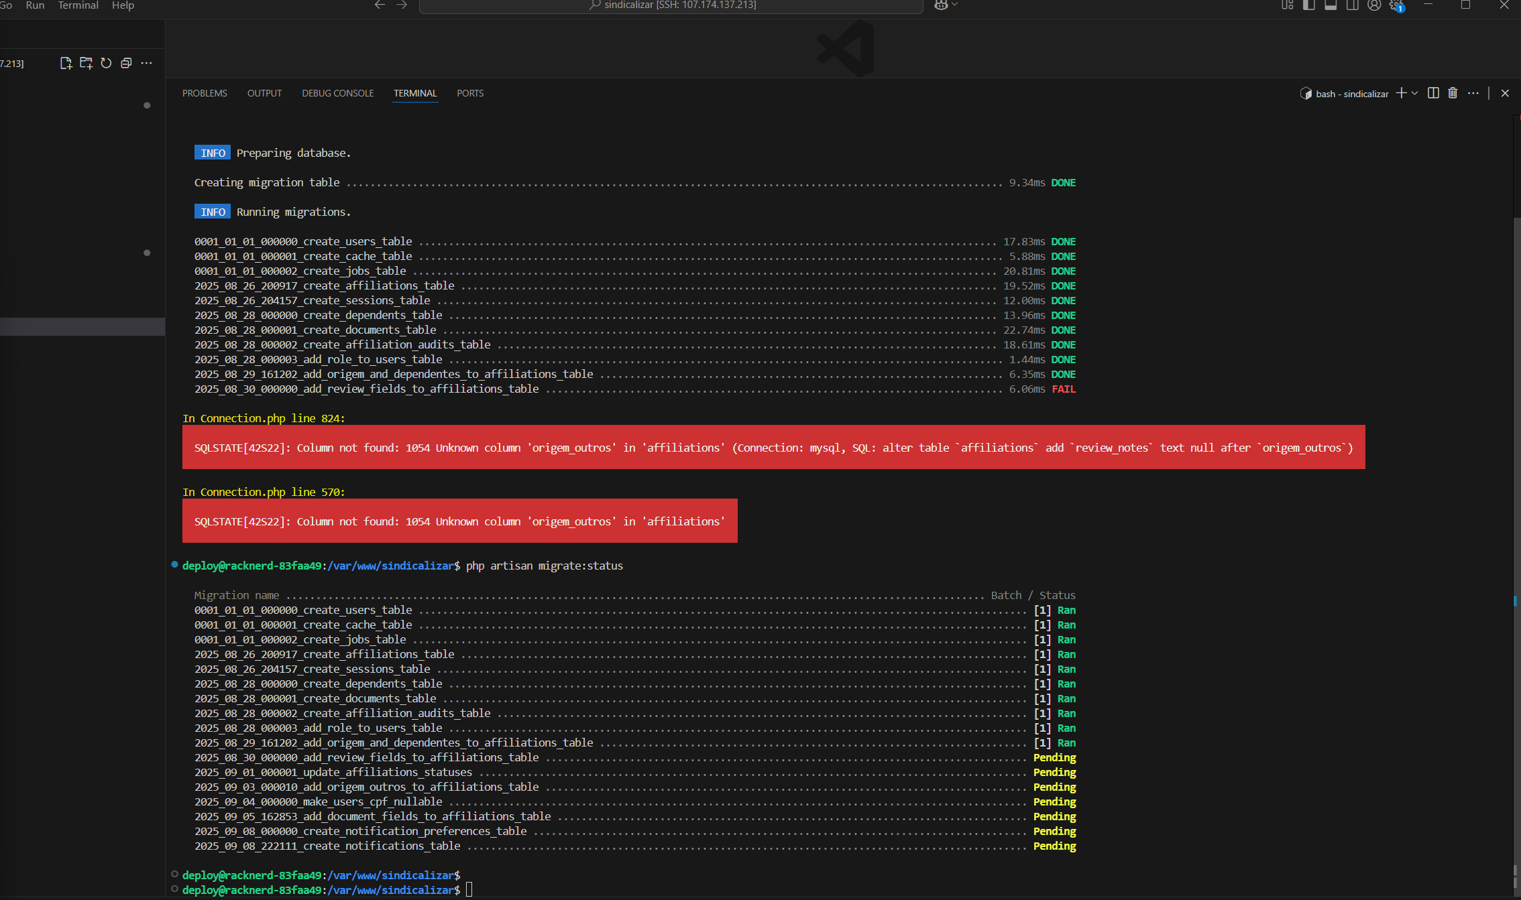1521x900 pixels.
Task: Open the launch profile dropdown beside plus
Action: tap(1415, 93)
